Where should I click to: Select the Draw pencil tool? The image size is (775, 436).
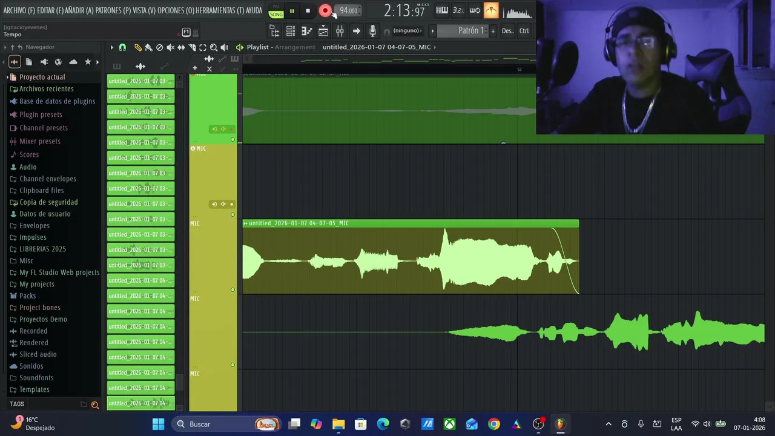pos(138,47)
